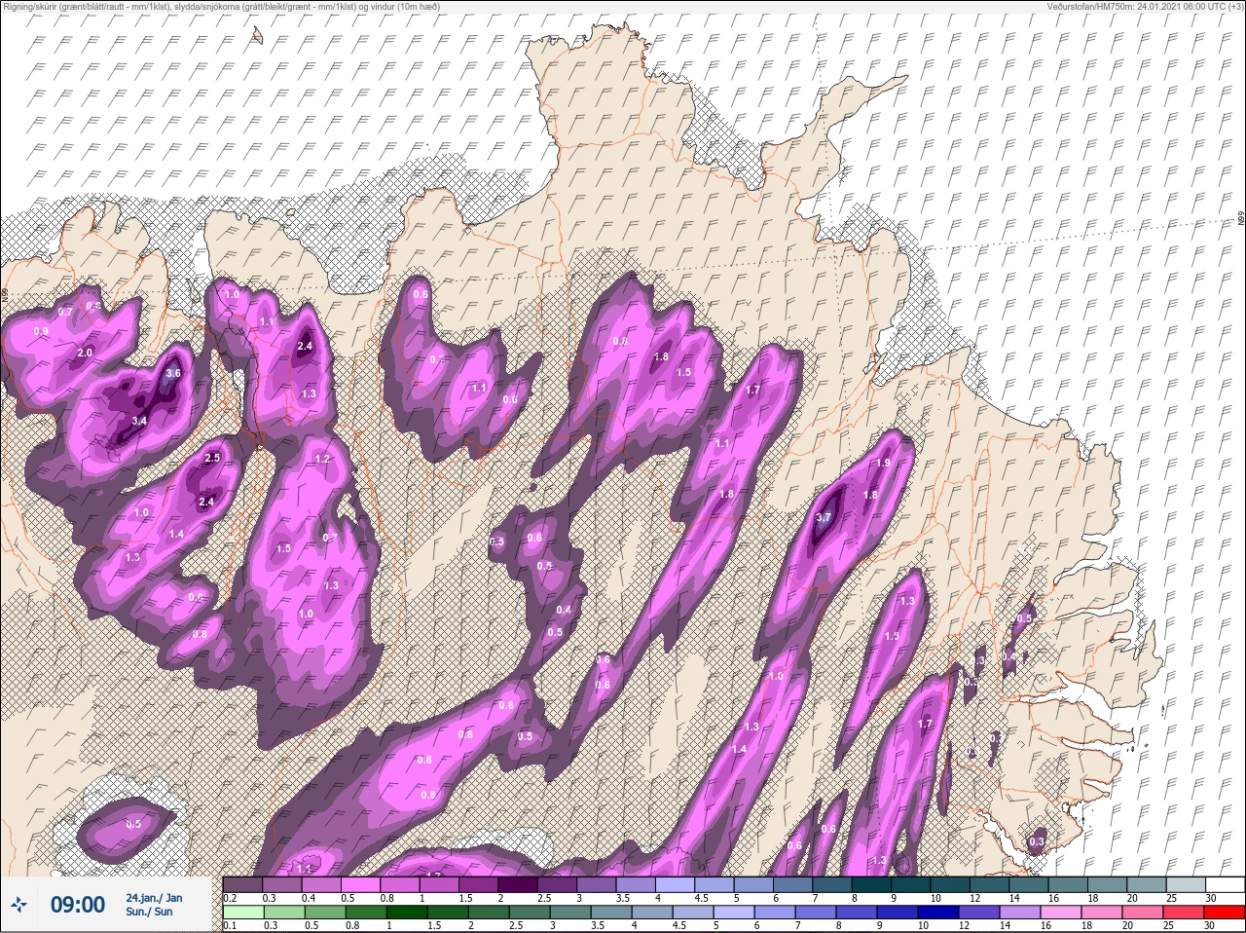The width and height of the screenshot is (1246, 933).
Task: Click the 3.7 precipitation value on the map
Action: tap(824, 517)
